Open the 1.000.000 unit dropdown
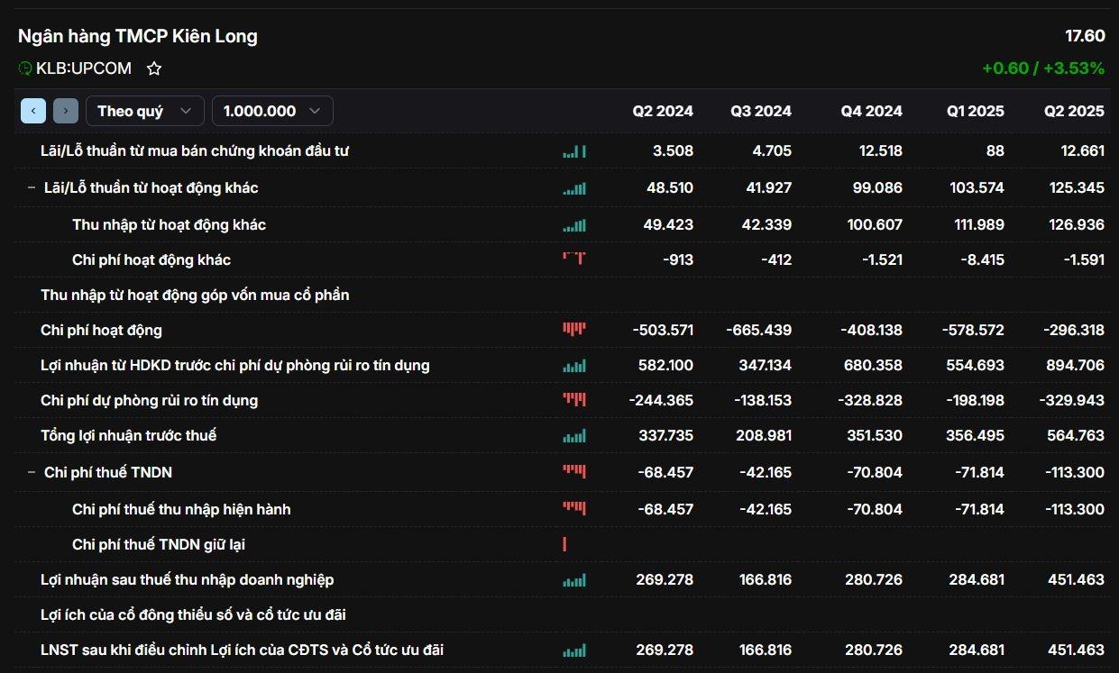The width and height of the screenshot is (1119, 673). coord(271,111)
